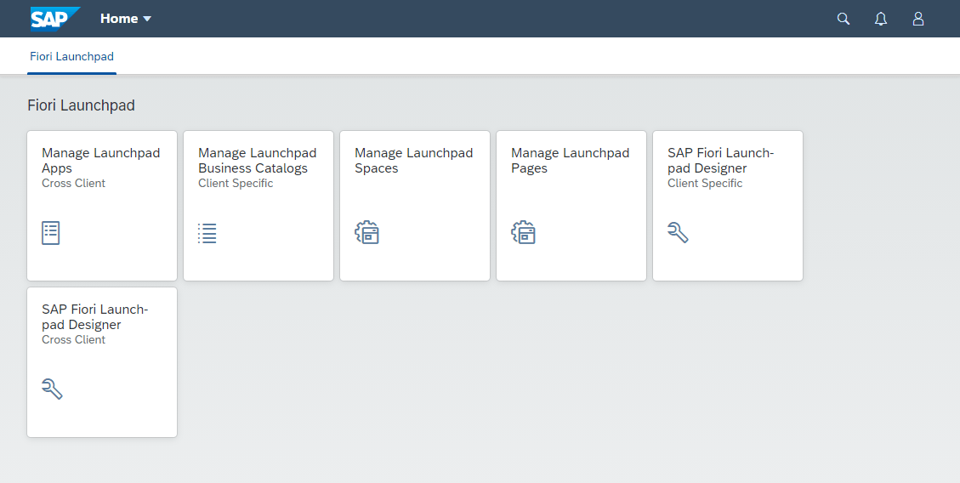Click the Fiori Launchpad group heading

(81, 105)
